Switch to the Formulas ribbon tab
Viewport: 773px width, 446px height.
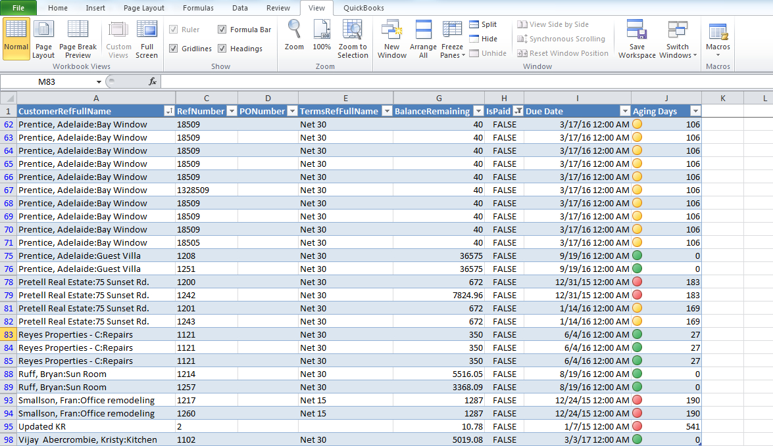point(197,9)
